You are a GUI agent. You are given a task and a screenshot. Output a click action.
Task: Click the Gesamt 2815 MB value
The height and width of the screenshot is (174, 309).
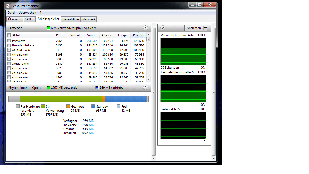87,129
